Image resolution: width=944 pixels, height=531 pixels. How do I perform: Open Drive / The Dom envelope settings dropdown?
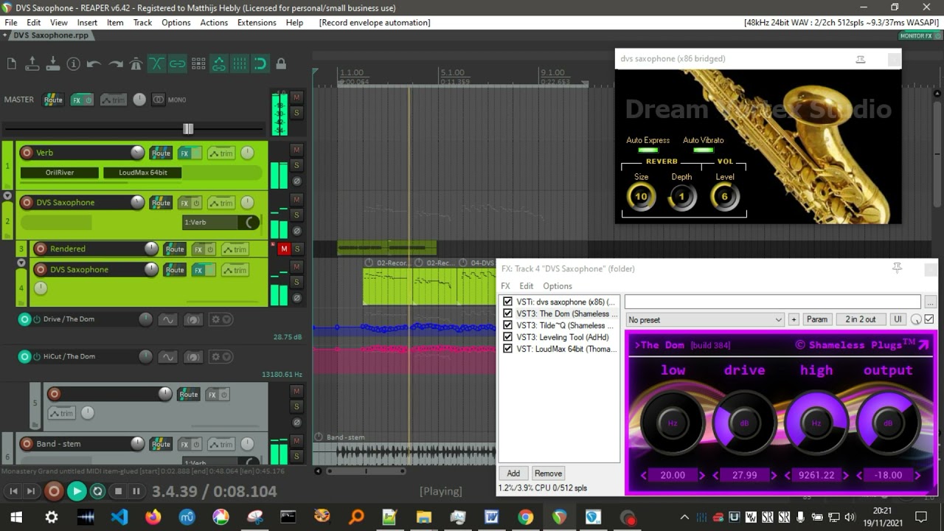[x=221, y=319]
